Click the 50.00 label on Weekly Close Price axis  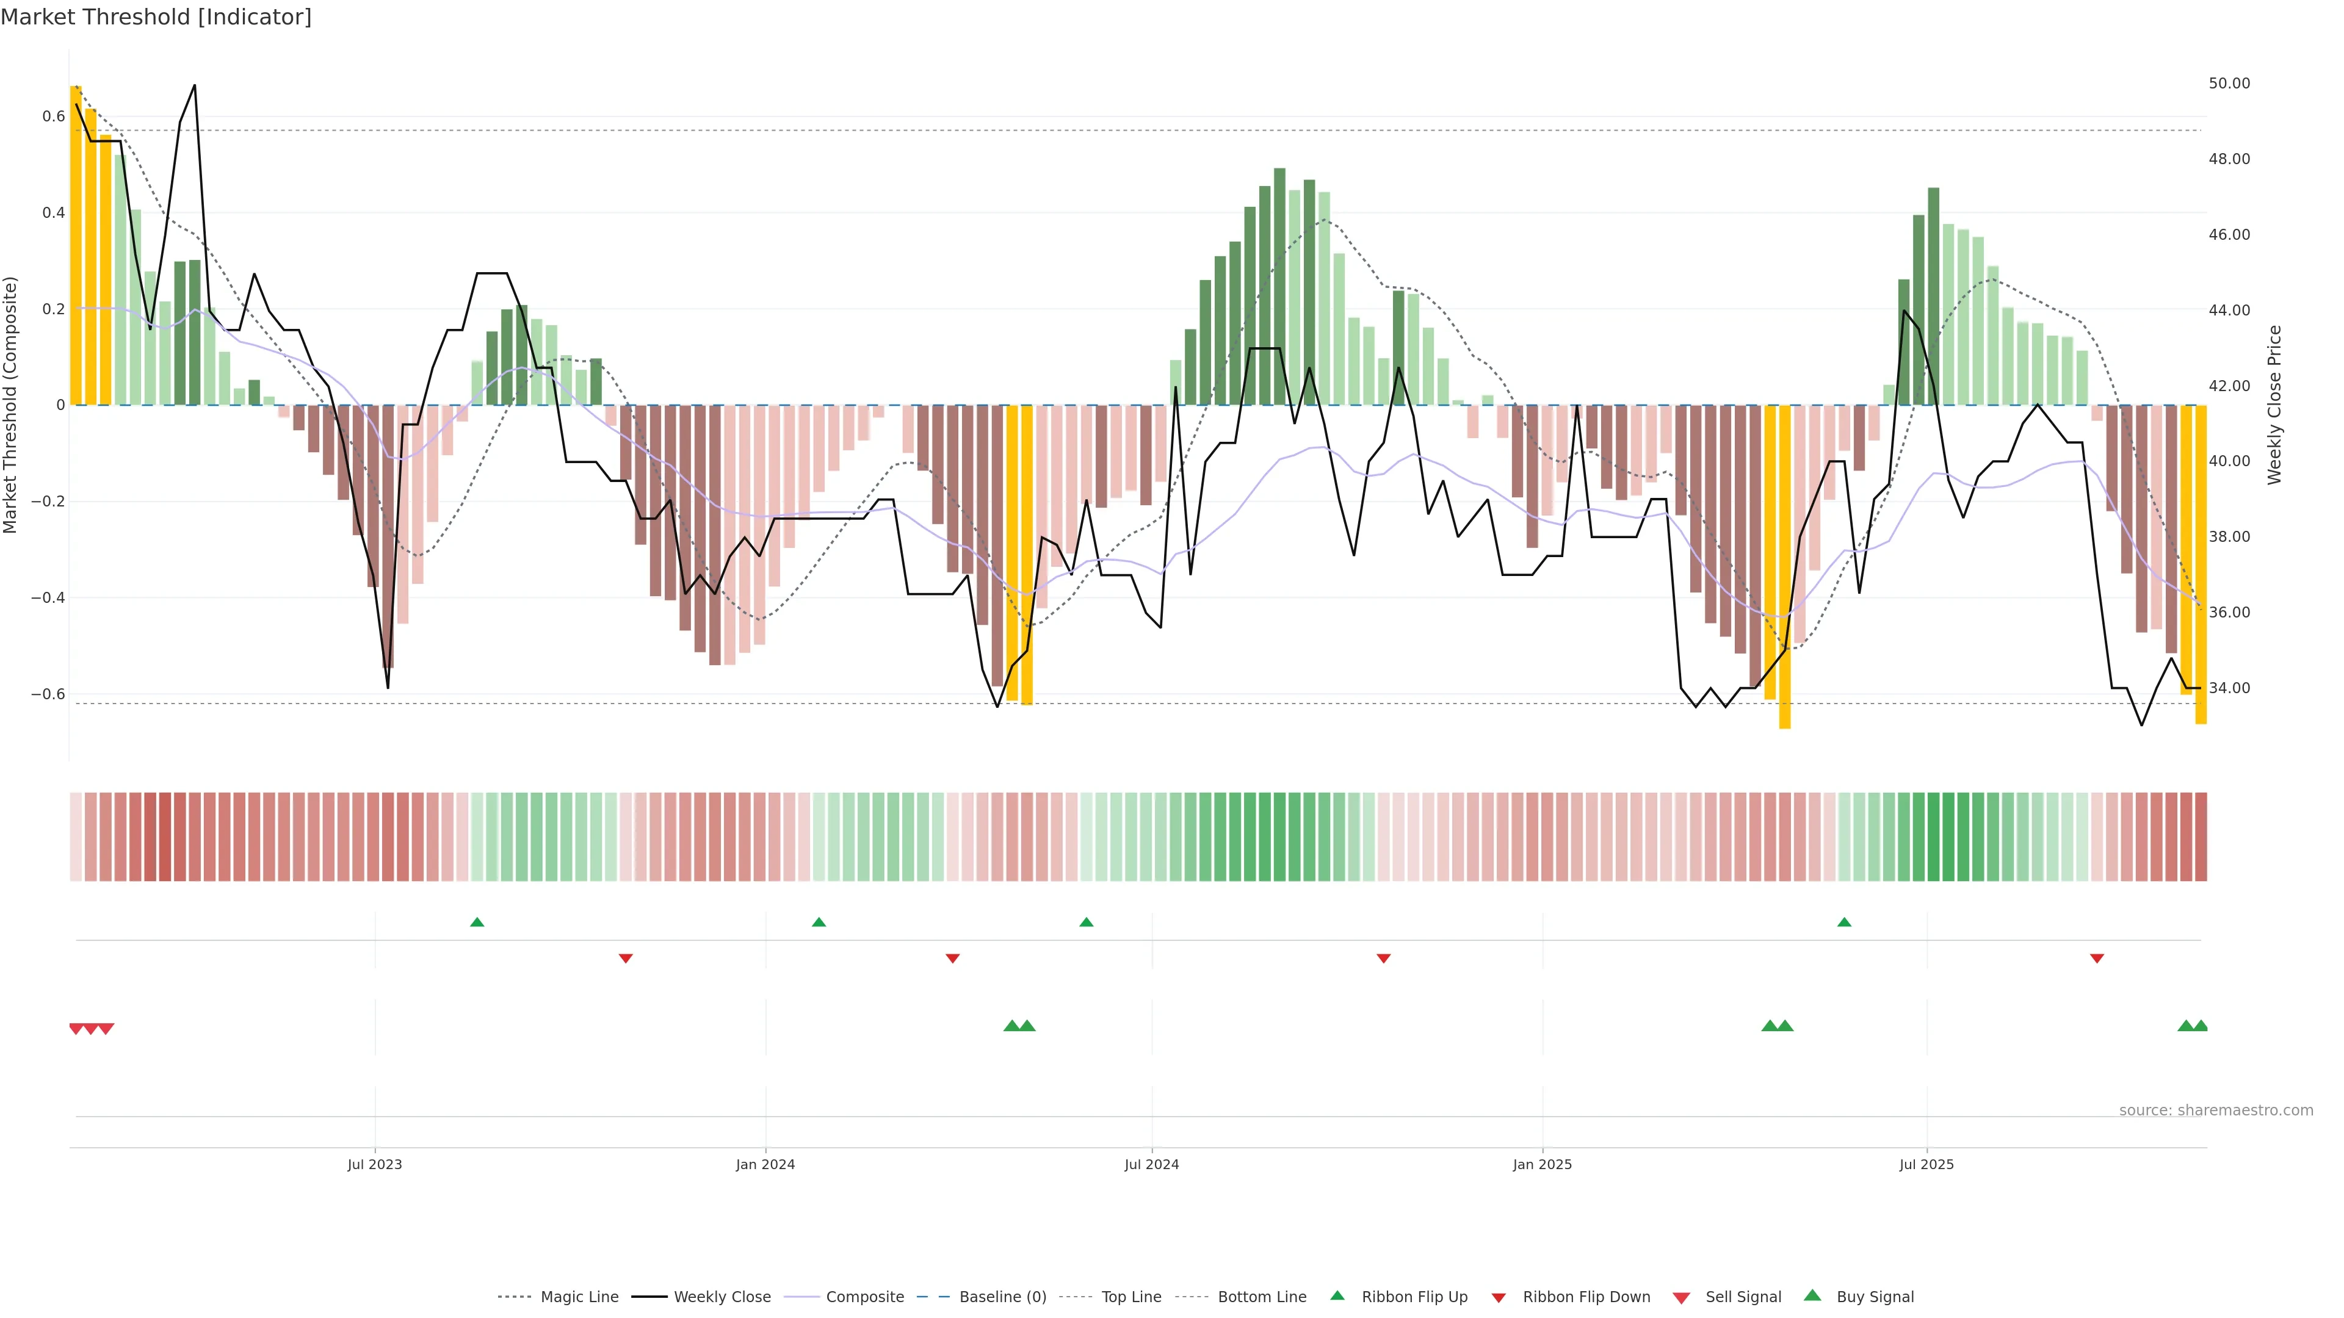point(2229,83)
